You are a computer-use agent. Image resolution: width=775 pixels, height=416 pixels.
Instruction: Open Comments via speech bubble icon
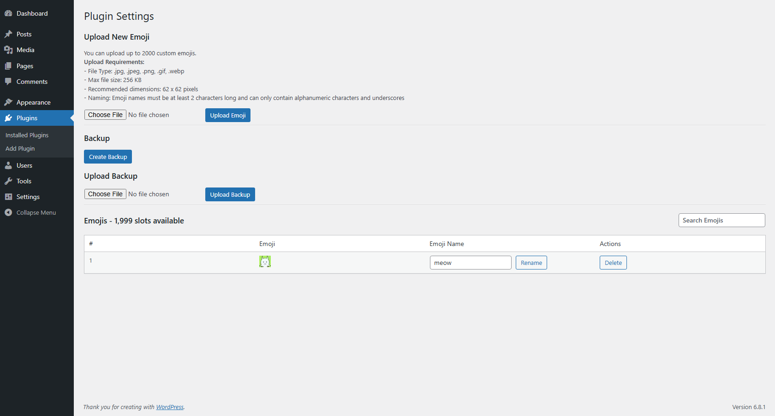pyautogui.click(x=8, y=82)
